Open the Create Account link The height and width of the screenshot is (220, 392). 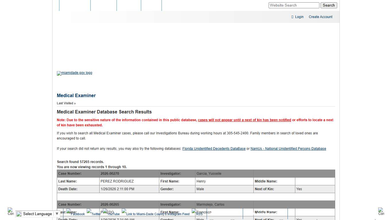[x=320, y=17]
